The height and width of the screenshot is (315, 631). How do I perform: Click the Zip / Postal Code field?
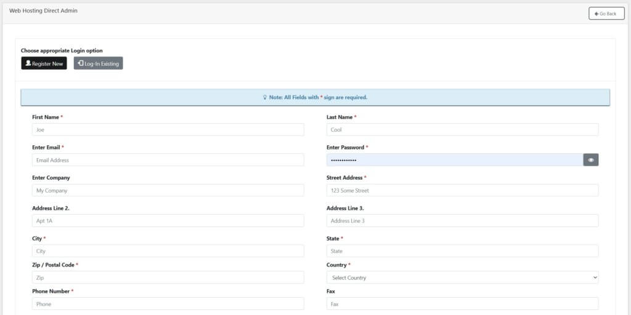[x=168, y=278]
